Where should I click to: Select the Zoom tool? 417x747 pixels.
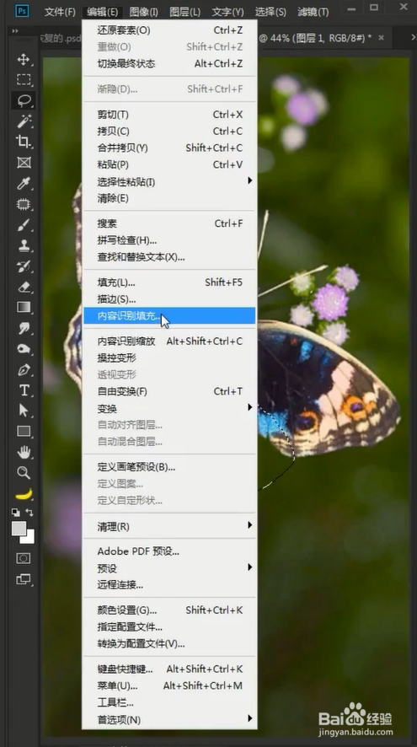tap(24, 473)
